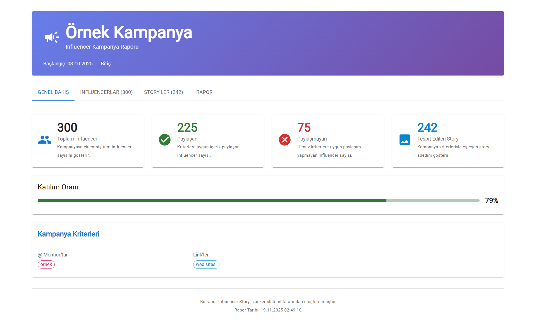Click the 225 Paylaşan number

pyautogui.click(x=187, y=128)
